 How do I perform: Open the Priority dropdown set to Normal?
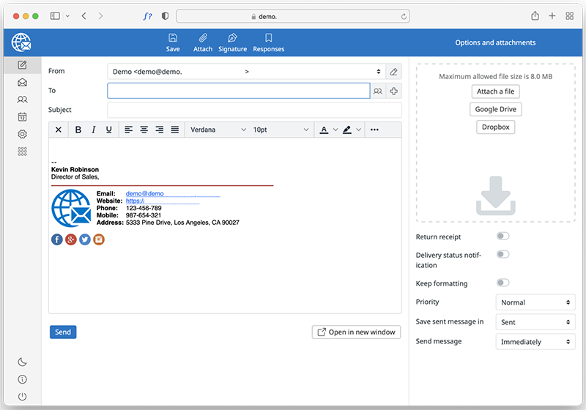[535, 302]
